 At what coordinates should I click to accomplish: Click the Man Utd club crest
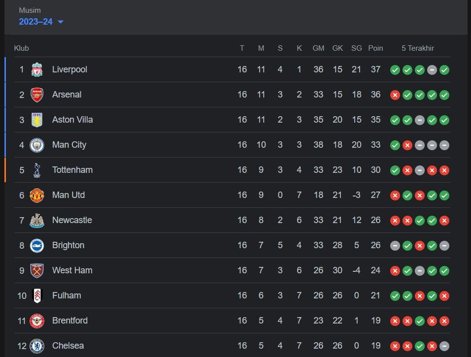coord(37,195)
